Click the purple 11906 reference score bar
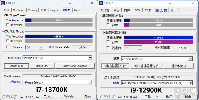This screenshot has width=199, height=100. coord(159,42)
